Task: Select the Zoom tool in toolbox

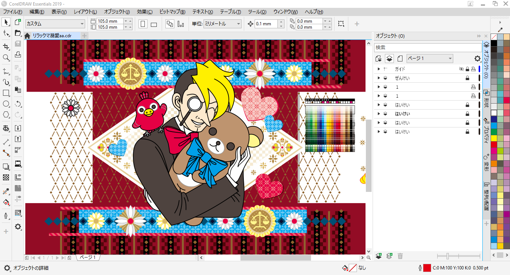Action: 6,58
